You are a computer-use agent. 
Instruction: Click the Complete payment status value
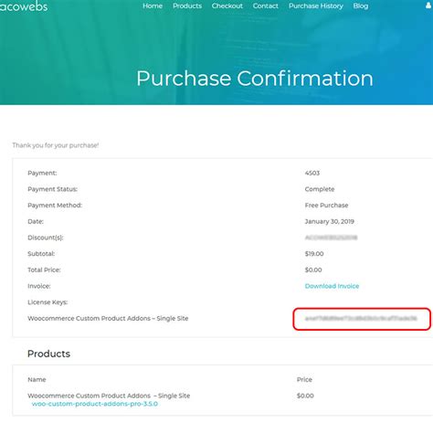pyautogui.click(x=320, y=189)
